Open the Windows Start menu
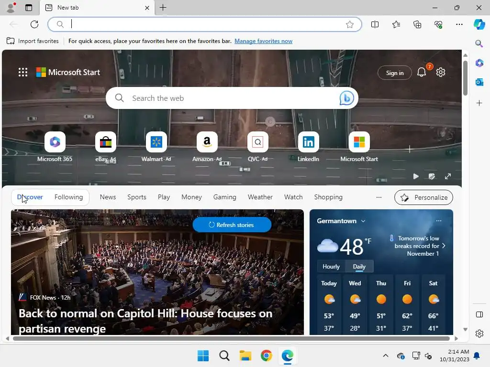Image resolution: width=490 pixels, height=367 pixels. pos(203,356)
